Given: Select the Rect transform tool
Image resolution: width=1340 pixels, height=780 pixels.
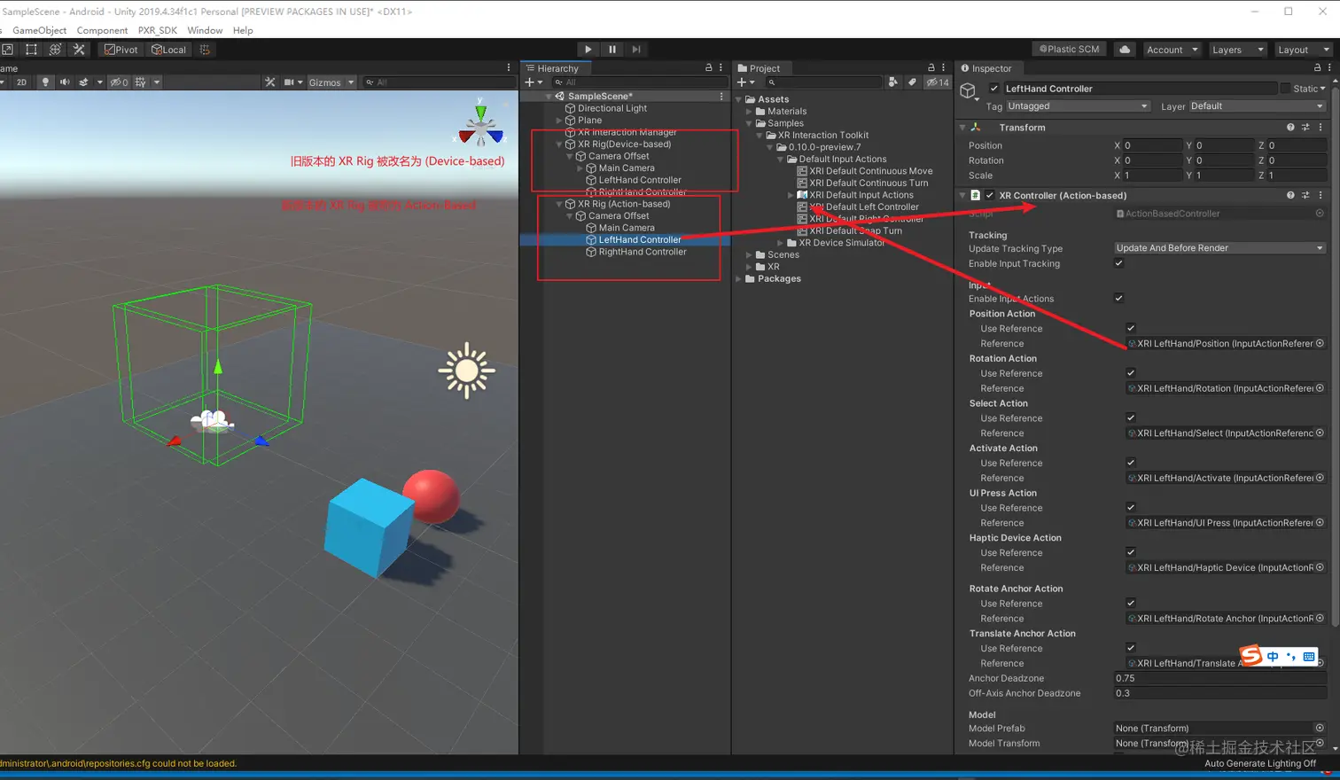Looking at the screenshot, I should click(x=31, y=50).
